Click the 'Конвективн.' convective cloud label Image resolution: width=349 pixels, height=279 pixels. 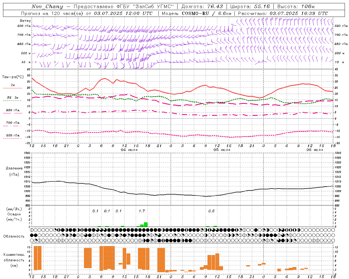(x=14, y=255)
